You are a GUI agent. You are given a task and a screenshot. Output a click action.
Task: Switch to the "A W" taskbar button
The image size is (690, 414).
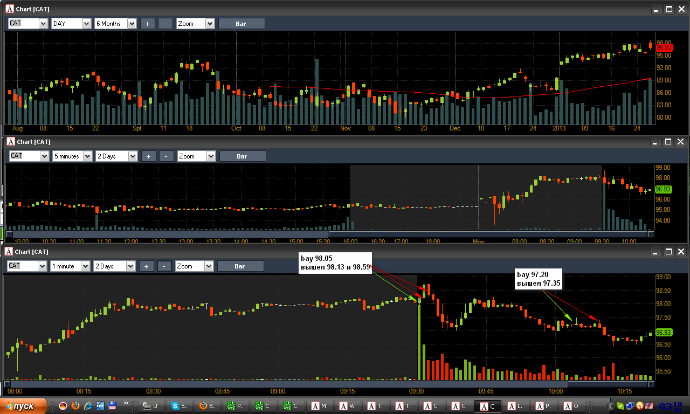348,406
